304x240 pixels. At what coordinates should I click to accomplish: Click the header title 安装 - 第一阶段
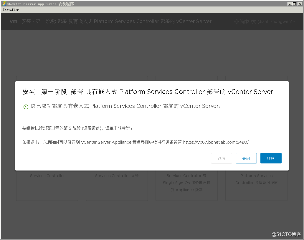click(116, 21)
